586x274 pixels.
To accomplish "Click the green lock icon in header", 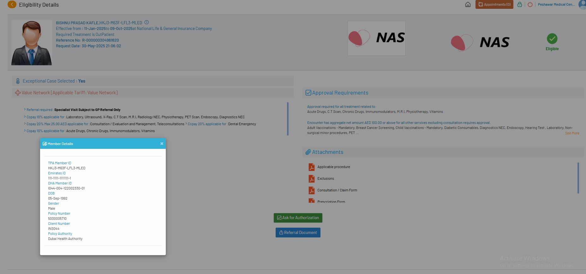I will [x=519, y=4].
